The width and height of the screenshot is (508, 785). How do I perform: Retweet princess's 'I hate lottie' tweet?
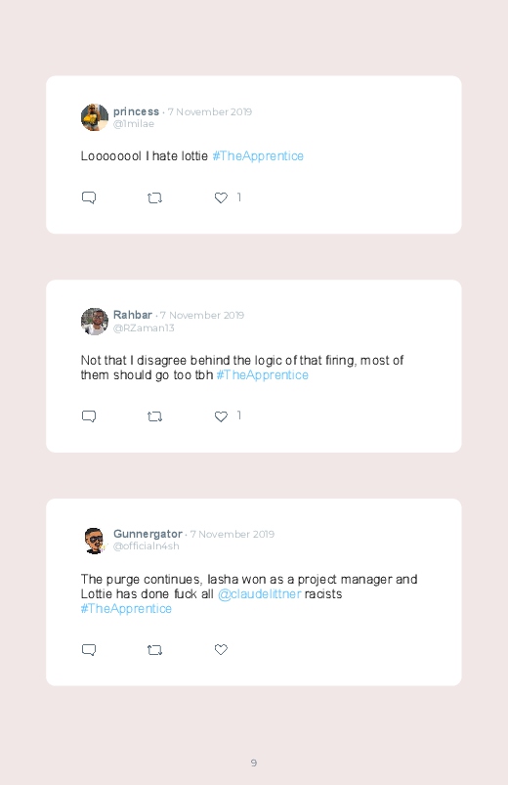tap(154, 198)
